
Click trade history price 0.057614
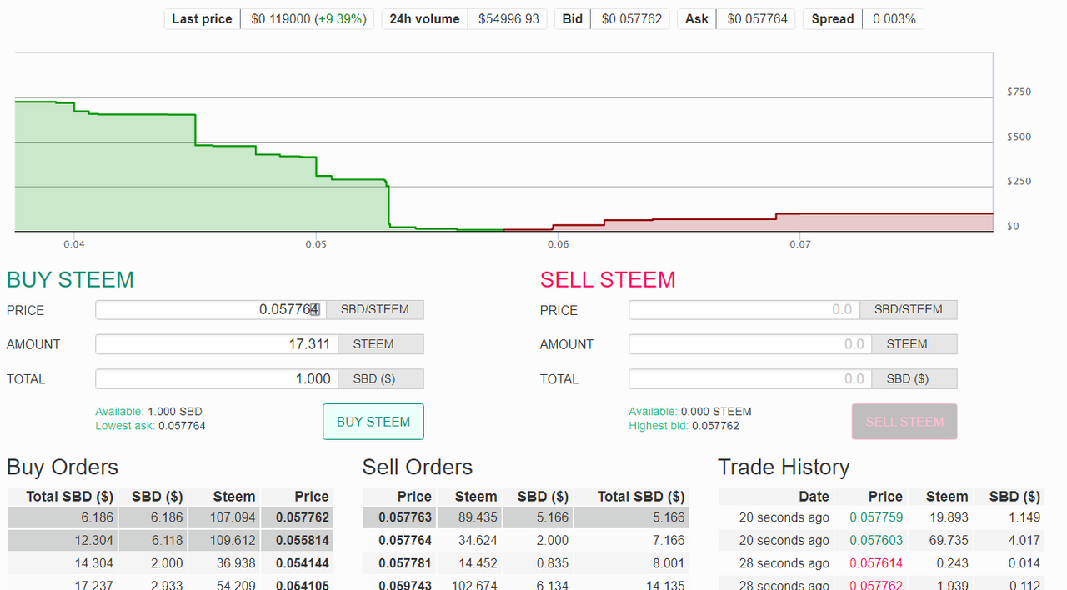(x=876, y=562)
